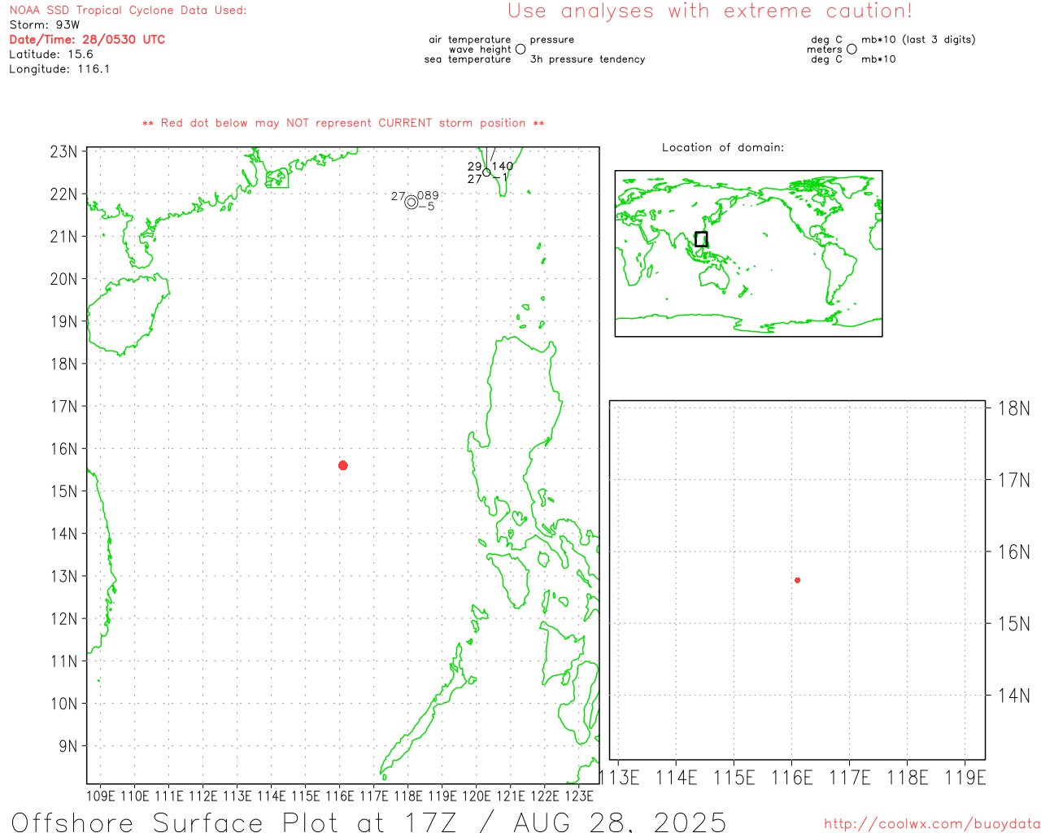Click the 20N latitude label on main map
This screenshot has width=1041, height=833.
[x=63, y=278]
